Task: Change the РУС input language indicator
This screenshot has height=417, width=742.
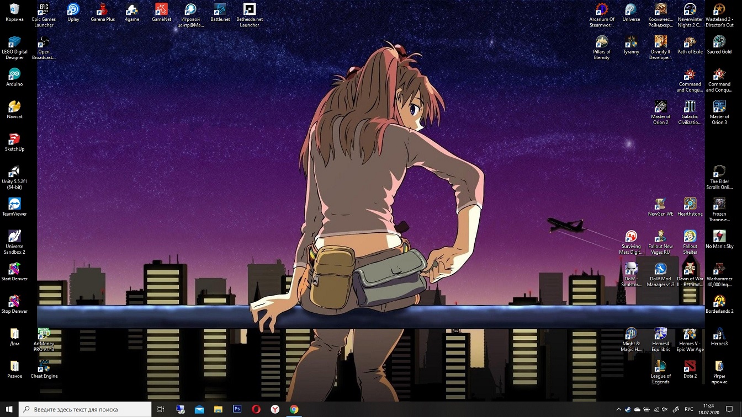Action: point(689,409)
